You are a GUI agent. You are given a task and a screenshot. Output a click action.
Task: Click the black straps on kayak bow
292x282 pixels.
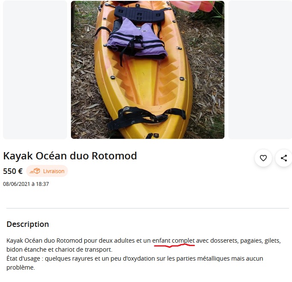[x=146, y=116]
